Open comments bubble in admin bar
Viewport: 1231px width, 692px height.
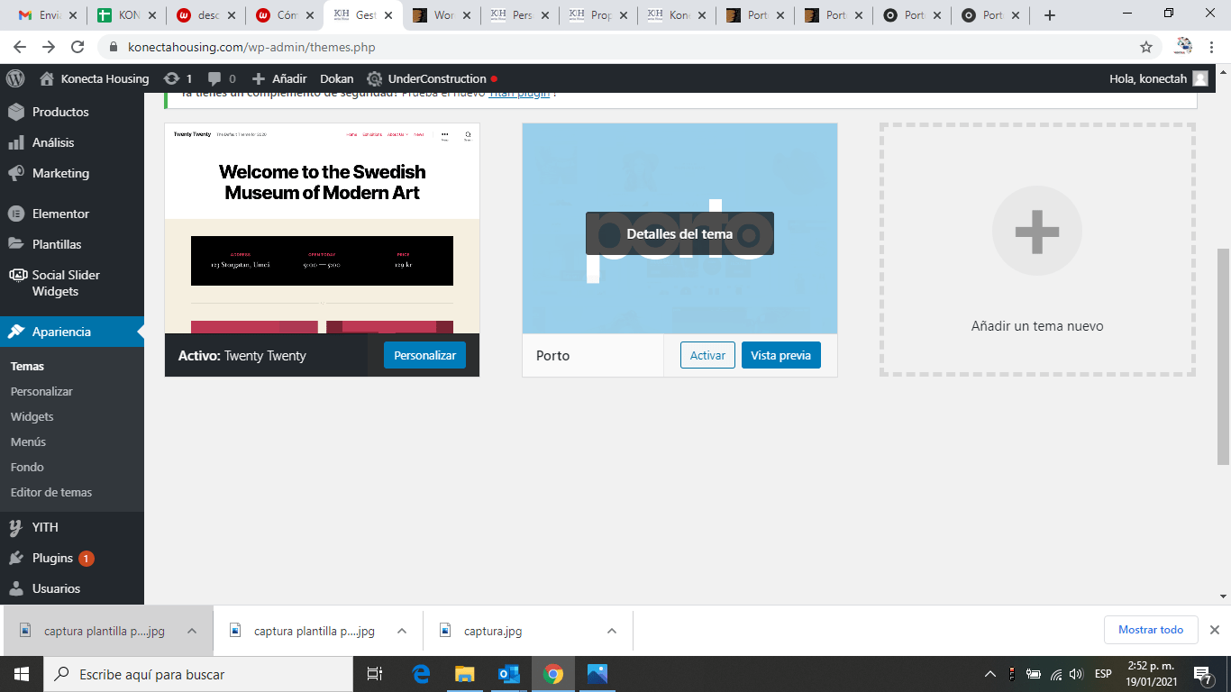(x=222, y=78)
